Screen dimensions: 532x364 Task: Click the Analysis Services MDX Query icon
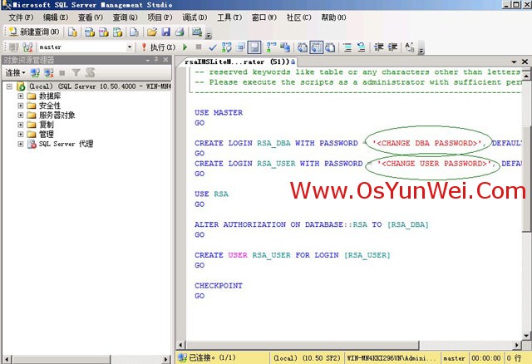point(90,32)
